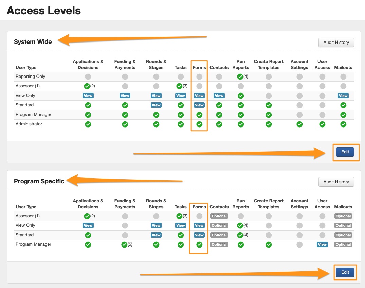Click Optional badge for Program Specific Assessor Contacts
The image size is (365, 288).
[x=219, y=216]
